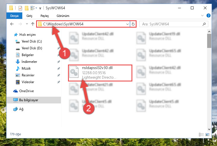
Task: Click the New folder icon in quick access toolbar
Action: point(27,8)
